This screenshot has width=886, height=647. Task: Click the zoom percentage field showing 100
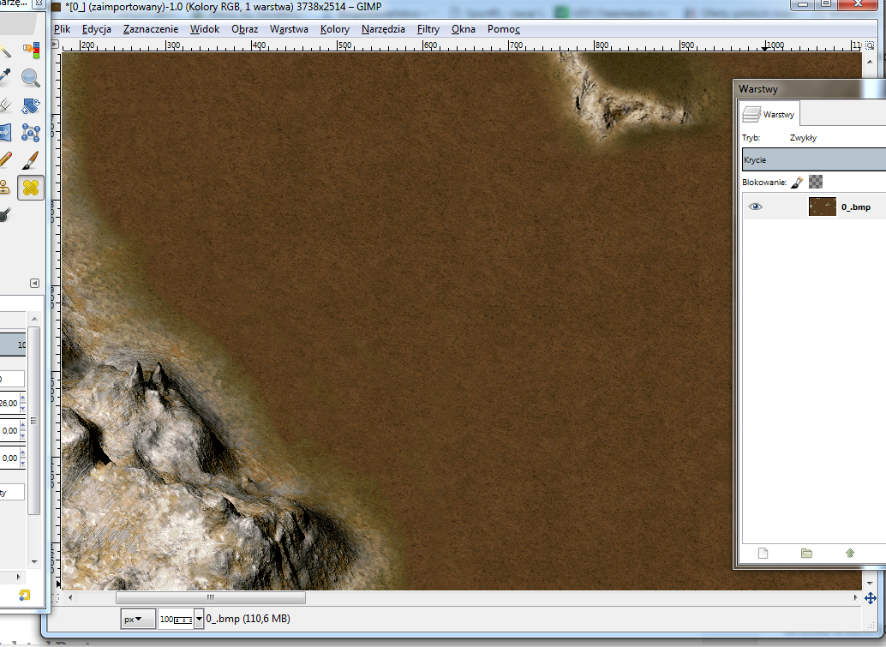click(176, 619)
